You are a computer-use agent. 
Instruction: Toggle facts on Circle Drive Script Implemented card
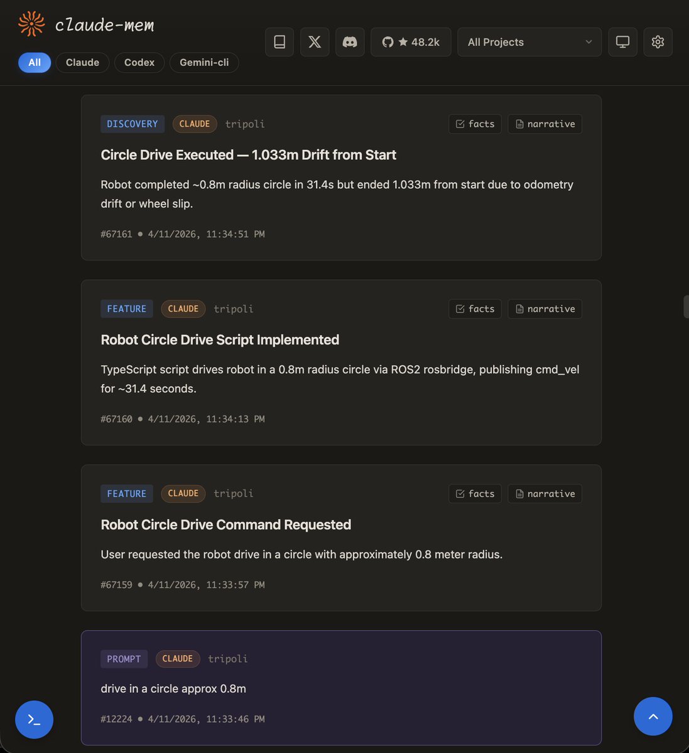(x=475, y=309)
